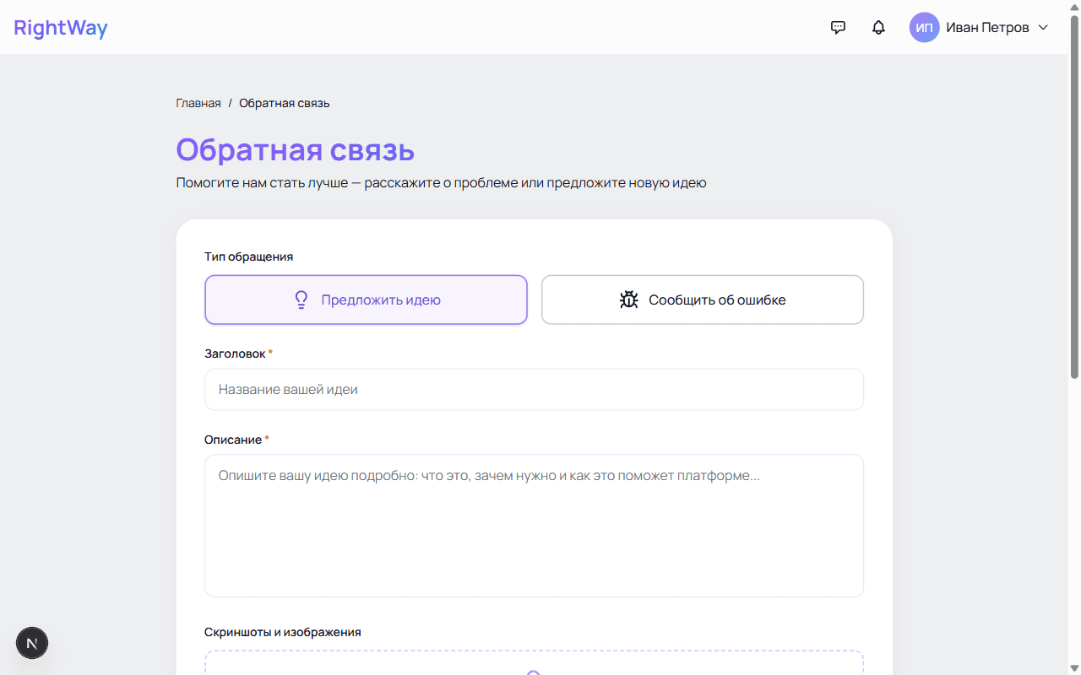Expand the Иван Петров account chevron
Viewport: 1081px width, 675px height.
[x=1043, y=27]
